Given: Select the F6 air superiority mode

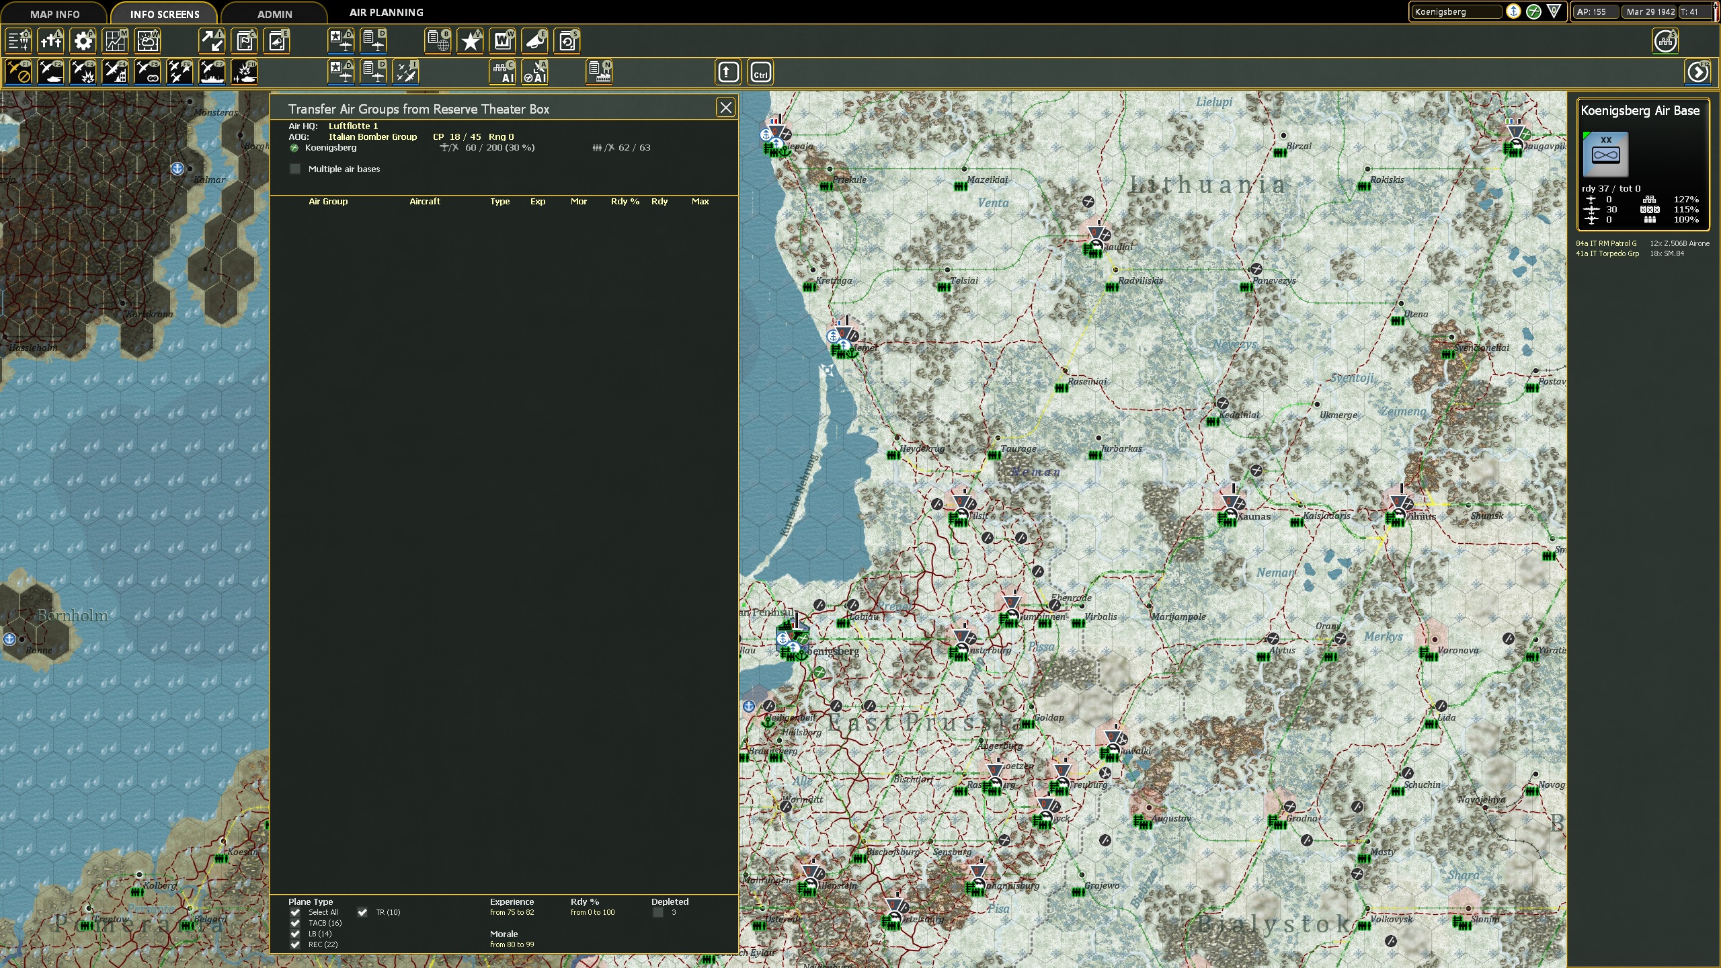Looking at the screenshot, I should coord(180,73).
